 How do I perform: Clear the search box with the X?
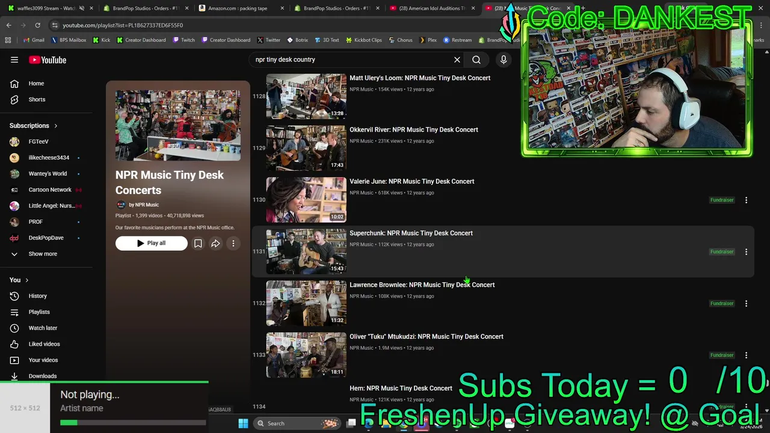pyautogui.click(x=457, y=60)
